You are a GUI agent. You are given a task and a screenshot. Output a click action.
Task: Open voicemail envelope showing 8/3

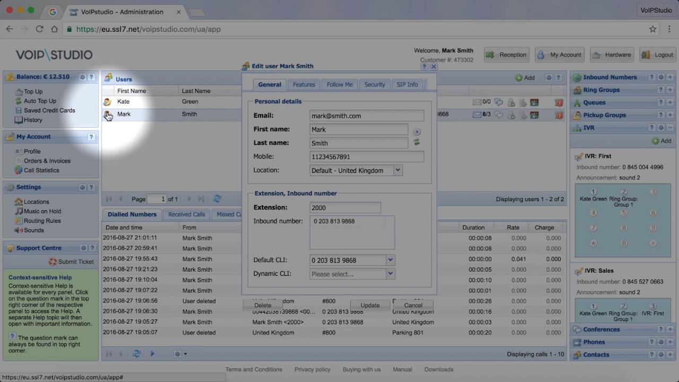(476, 115)
